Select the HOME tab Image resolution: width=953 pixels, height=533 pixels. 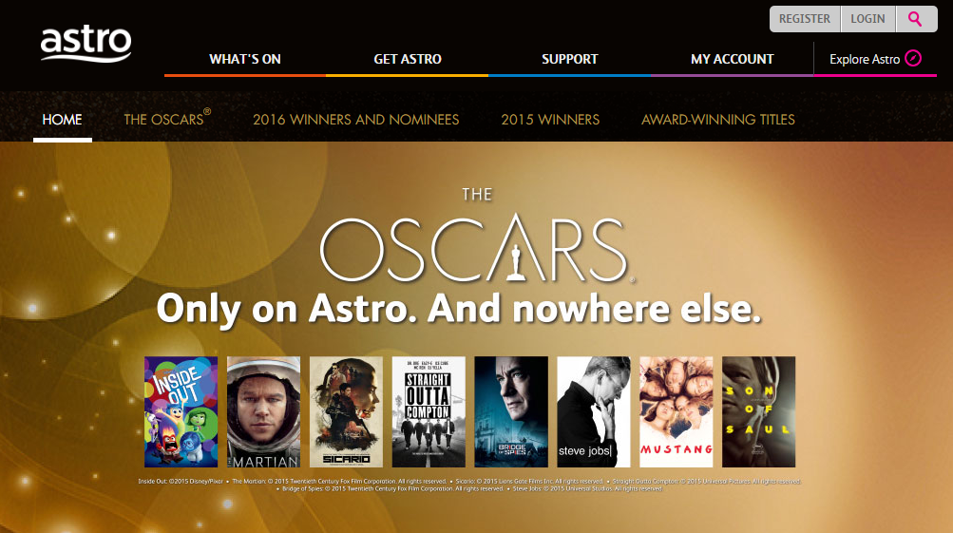tap(62, 119)
